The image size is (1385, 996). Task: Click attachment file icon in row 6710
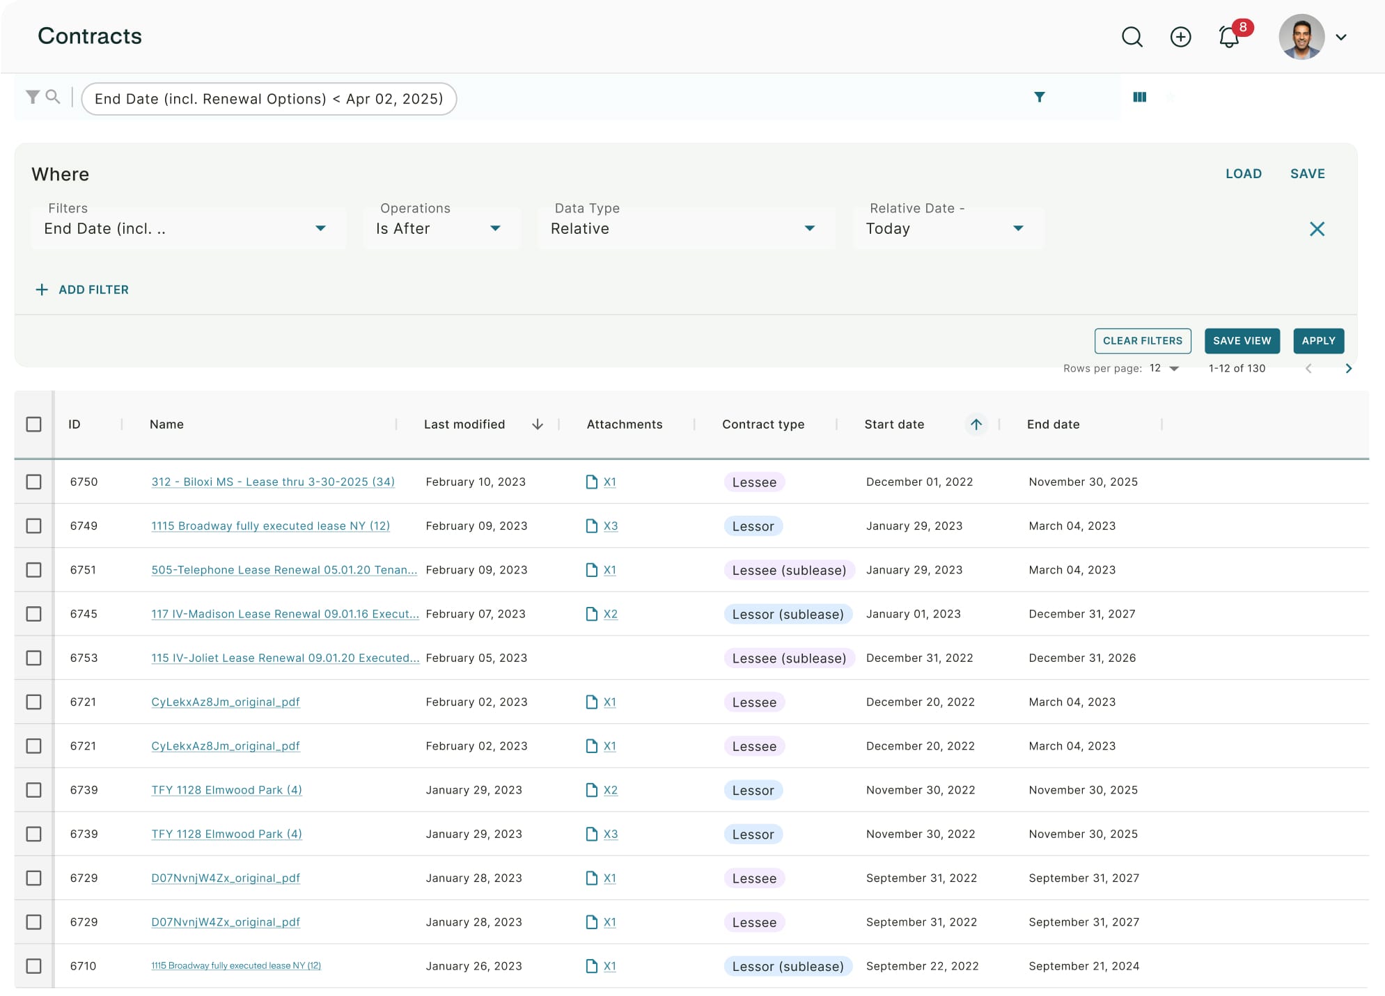[592, 966]
